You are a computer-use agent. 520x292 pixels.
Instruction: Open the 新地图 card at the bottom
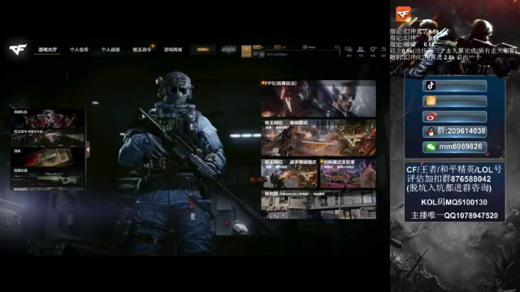(x=318, y=204)
